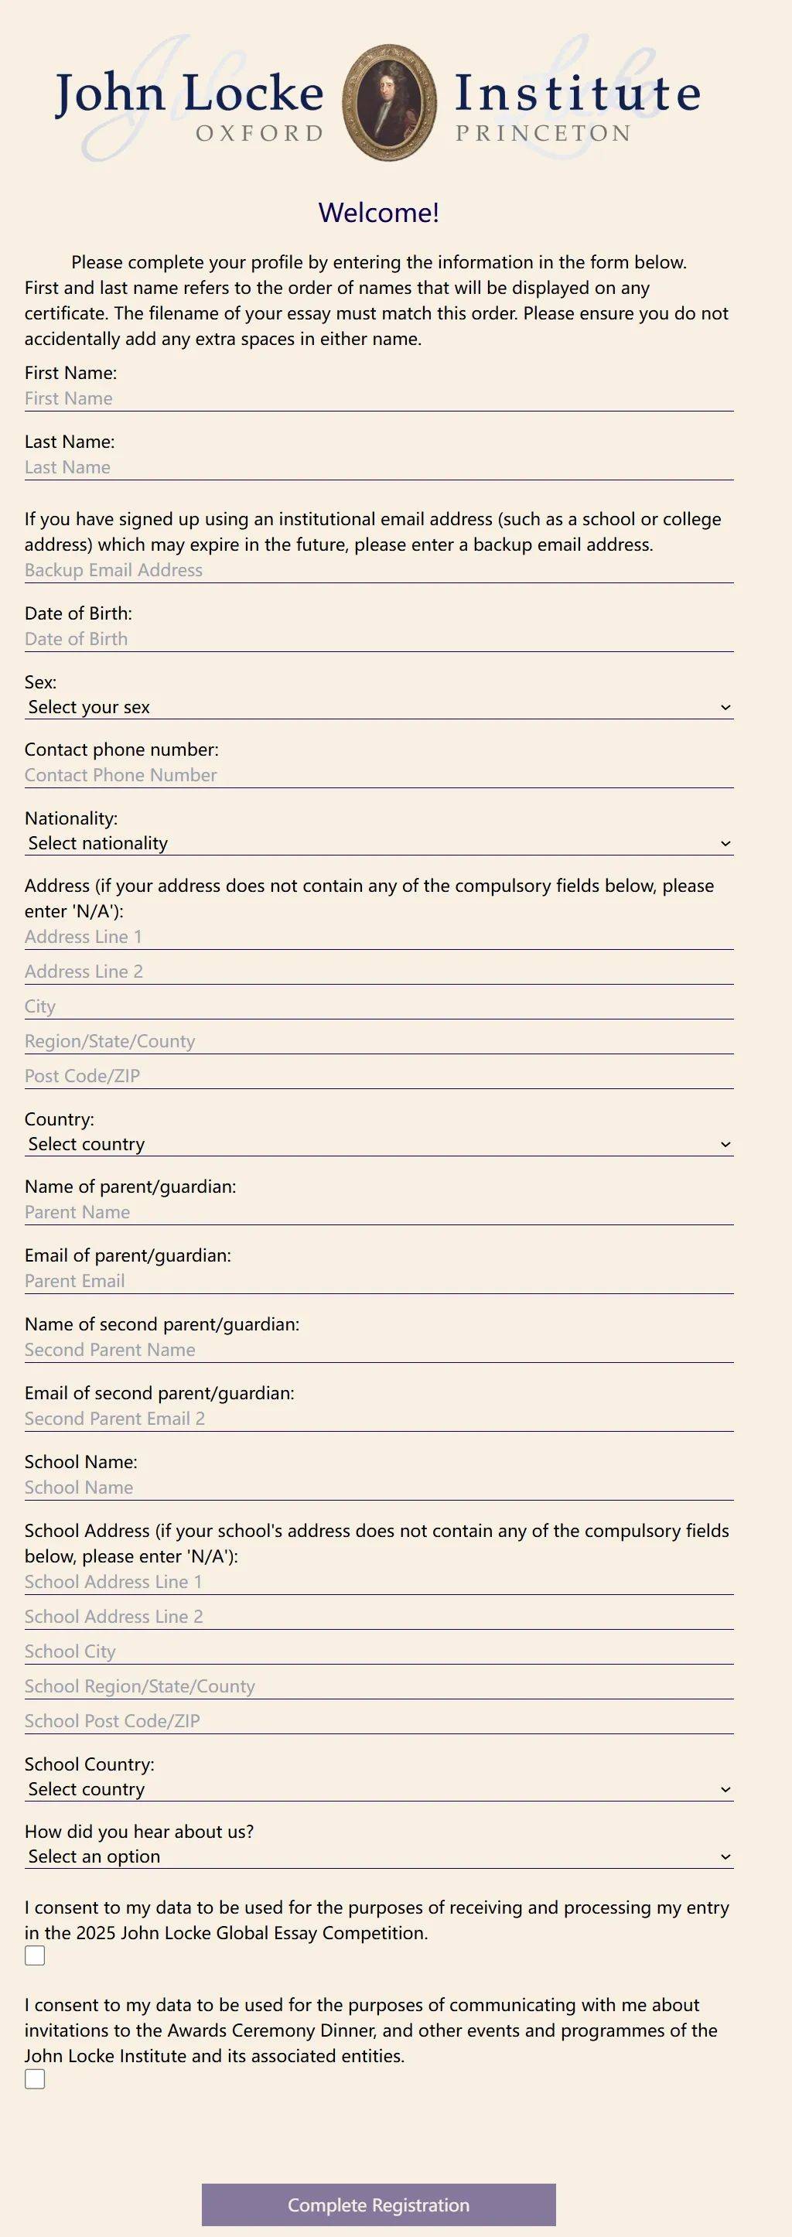792x2237 pixels.
Task: Select the Post Code/ZIP home address field
Action: point(379,1076)
